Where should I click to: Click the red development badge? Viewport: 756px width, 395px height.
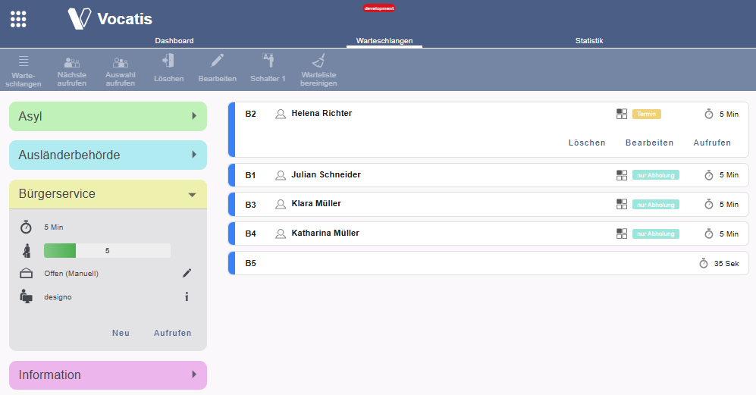[379, 8]
